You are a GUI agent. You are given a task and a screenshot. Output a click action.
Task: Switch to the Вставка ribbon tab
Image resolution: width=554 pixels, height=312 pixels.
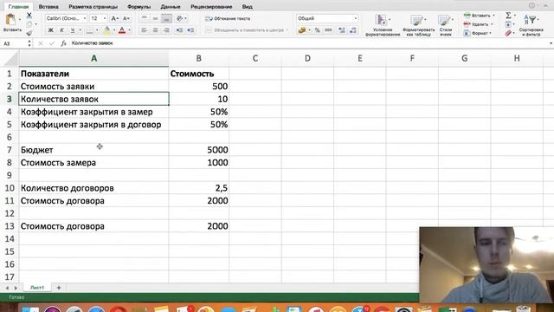[48, 6]
